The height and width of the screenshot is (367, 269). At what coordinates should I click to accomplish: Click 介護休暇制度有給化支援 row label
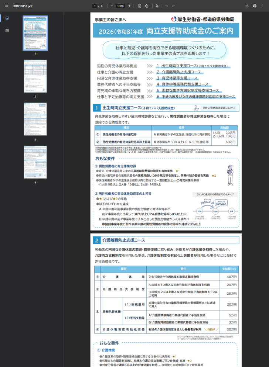(123, 329)
